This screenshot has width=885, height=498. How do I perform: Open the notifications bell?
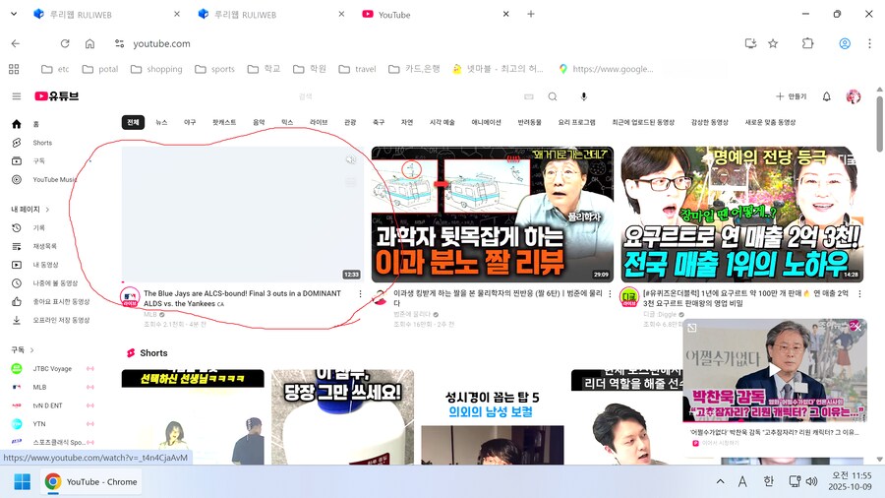click(x=826, y=96)
